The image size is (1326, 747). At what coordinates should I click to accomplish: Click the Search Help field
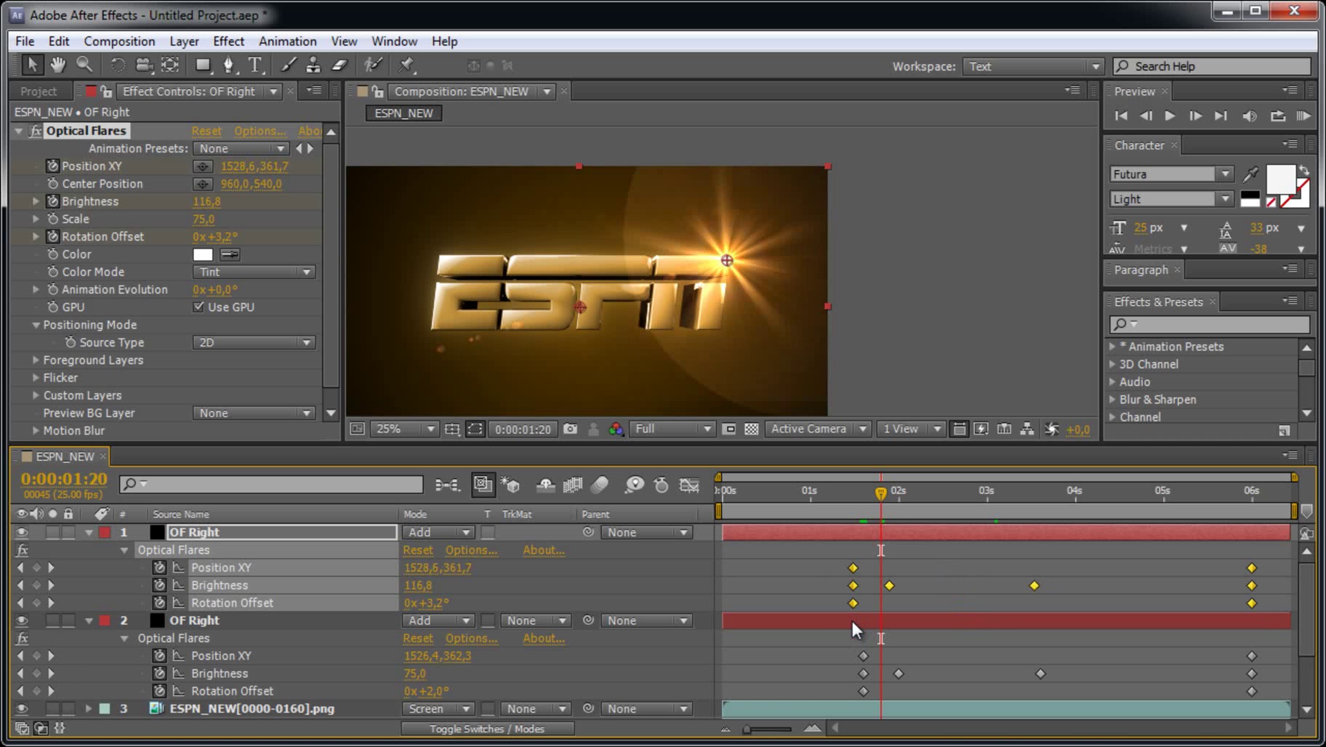coord(1212,66)
